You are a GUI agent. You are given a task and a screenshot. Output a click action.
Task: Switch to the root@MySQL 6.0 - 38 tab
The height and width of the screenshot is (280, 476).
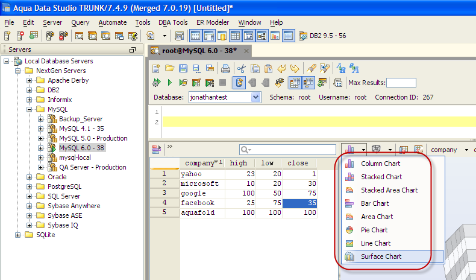199,51
